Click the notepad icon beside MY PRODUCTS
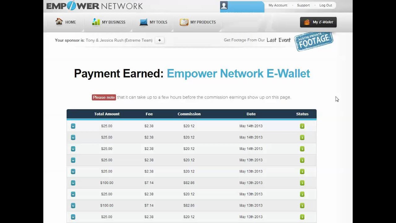Viewport: 396px width, 223px height. [184, 22]
